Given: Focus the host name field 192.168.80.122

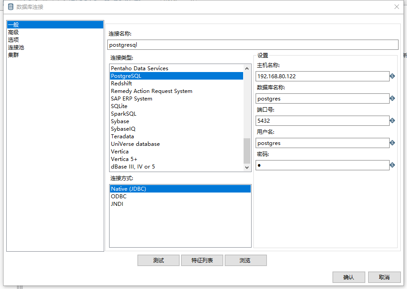Looking at the screenshot, I should [x=322, y=76].
